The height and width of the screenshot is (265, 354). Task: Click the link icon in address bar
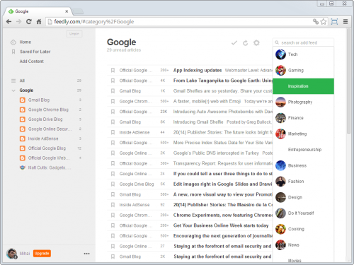(x=316, y=22)
